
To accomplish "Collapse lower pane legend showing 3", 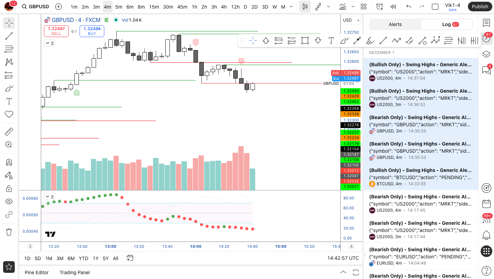I will [x=49, y=197].
